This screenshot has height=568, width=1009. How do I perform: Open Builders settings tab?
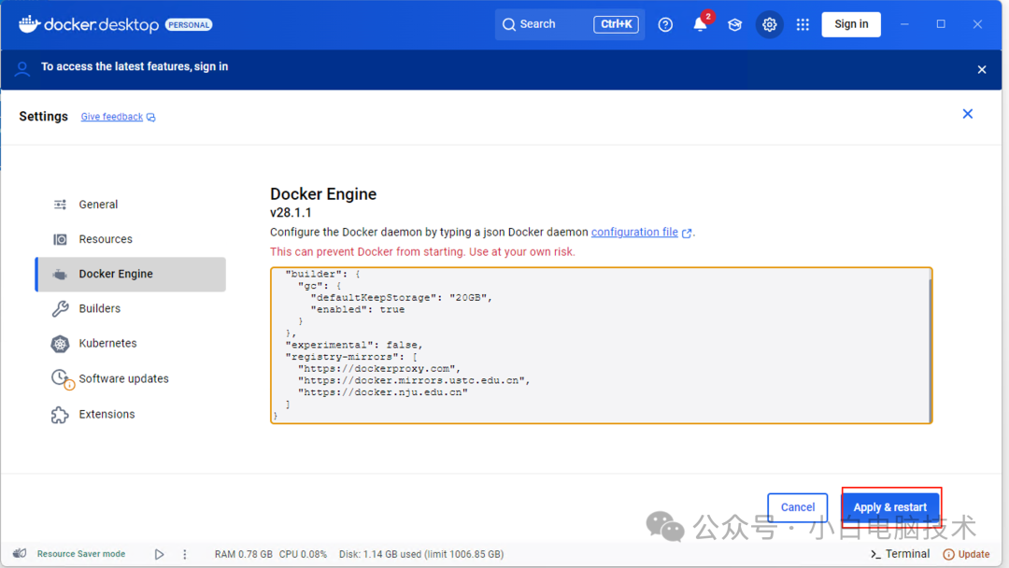[131, 309]
